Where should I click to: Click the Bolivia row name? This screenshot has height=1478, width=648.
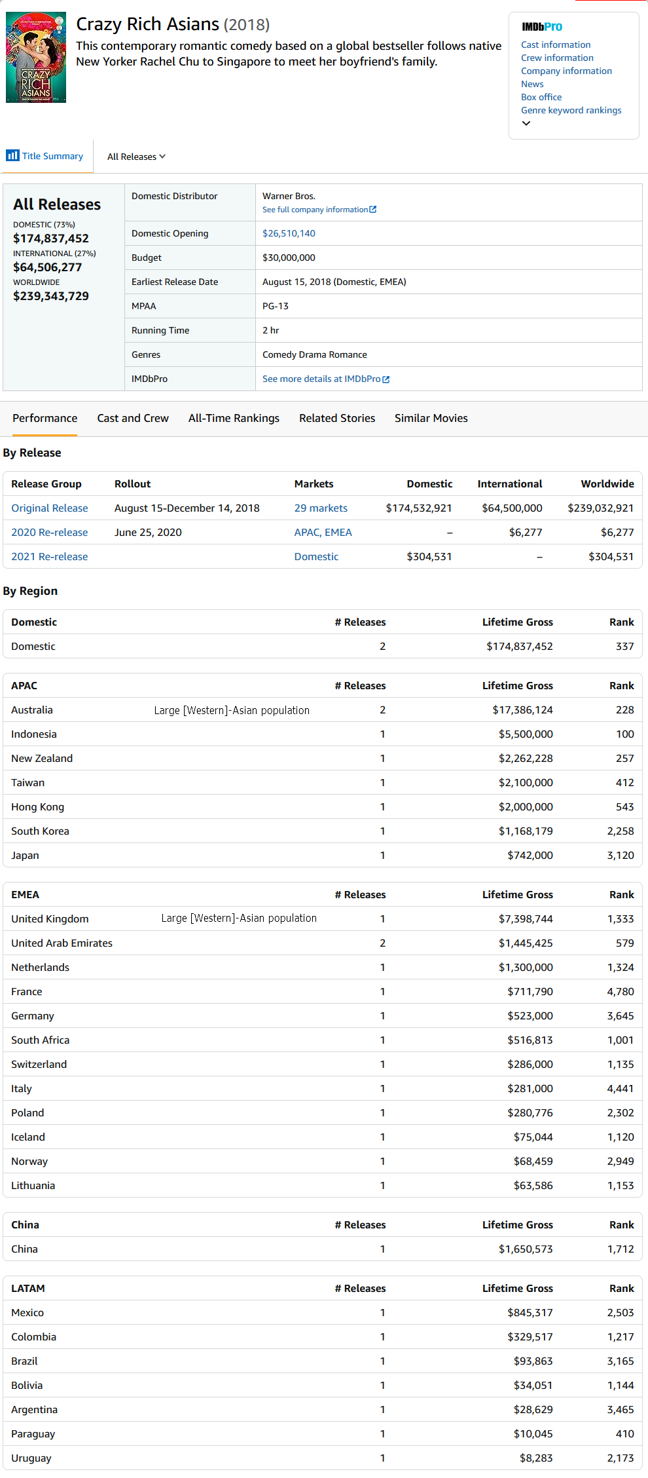pyautogui.click(x=27, y=1385)
